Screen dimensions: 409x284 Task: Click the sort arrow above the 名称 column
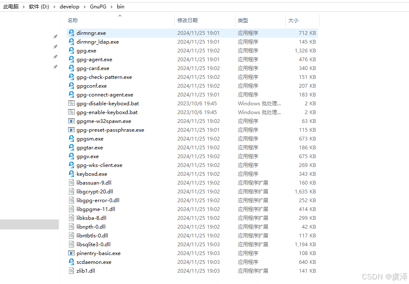point(120,16)
